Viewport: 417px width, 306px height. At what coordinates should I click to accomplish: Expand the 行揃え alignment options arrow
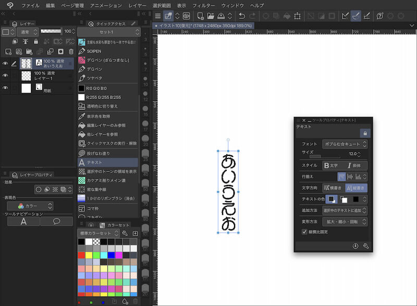(364, 177)
